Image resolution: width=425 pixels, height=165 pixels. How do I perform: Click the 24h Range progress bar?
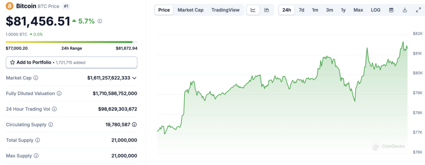tap(71, 42)
